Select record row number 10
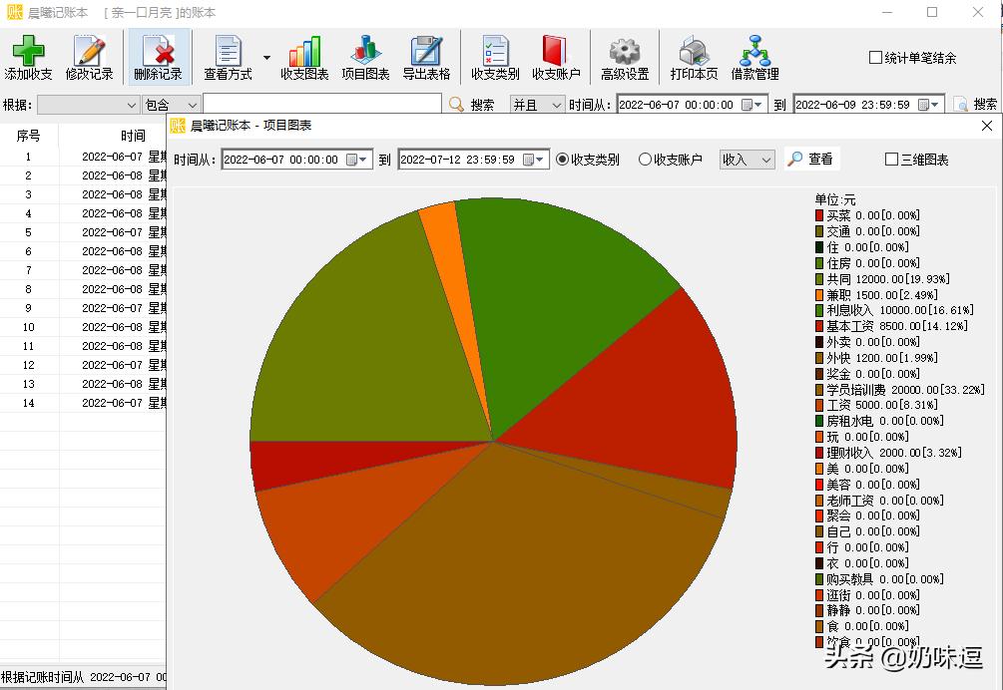Screen dimensions: 1003x690 tap(83, 327)
